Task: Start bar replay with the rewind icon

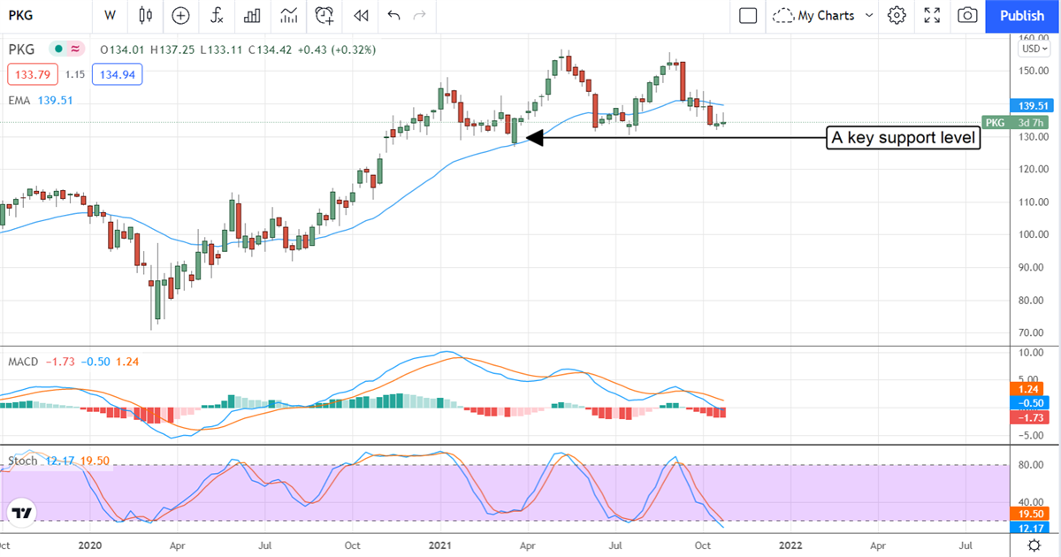Action: click(360, 15)
